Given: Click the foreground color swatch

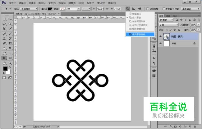Looking at the screenshot, I should [5, 69].
